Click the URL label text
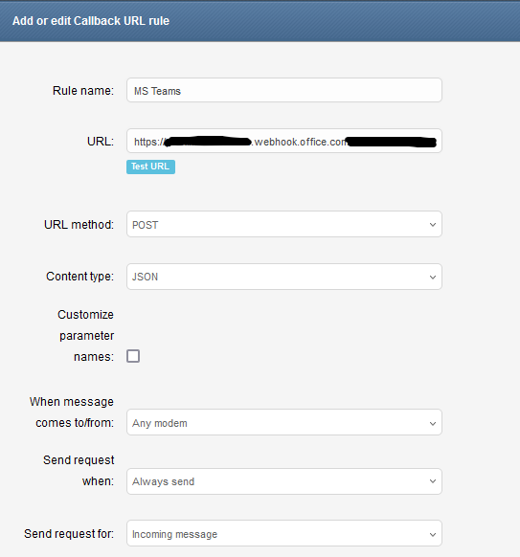Image resolution: width=520 pixels, height=557 pixels. click(101, 142)
